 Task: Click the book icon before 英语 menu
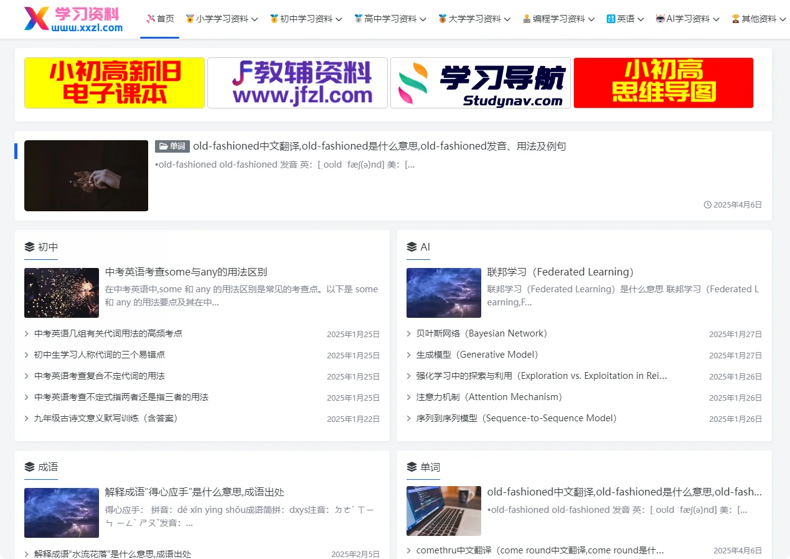tap(610, 19)
